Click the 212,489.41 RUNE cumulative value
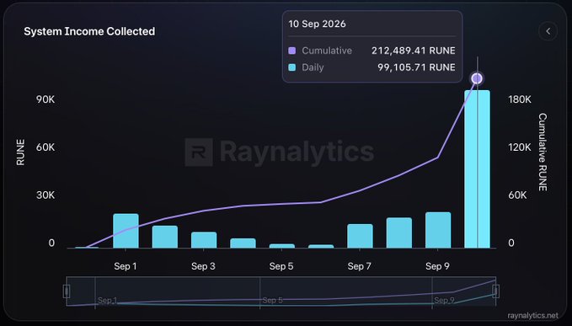Image resolution: width=572 pixels, height=326 pixels. tap(414, 51)
